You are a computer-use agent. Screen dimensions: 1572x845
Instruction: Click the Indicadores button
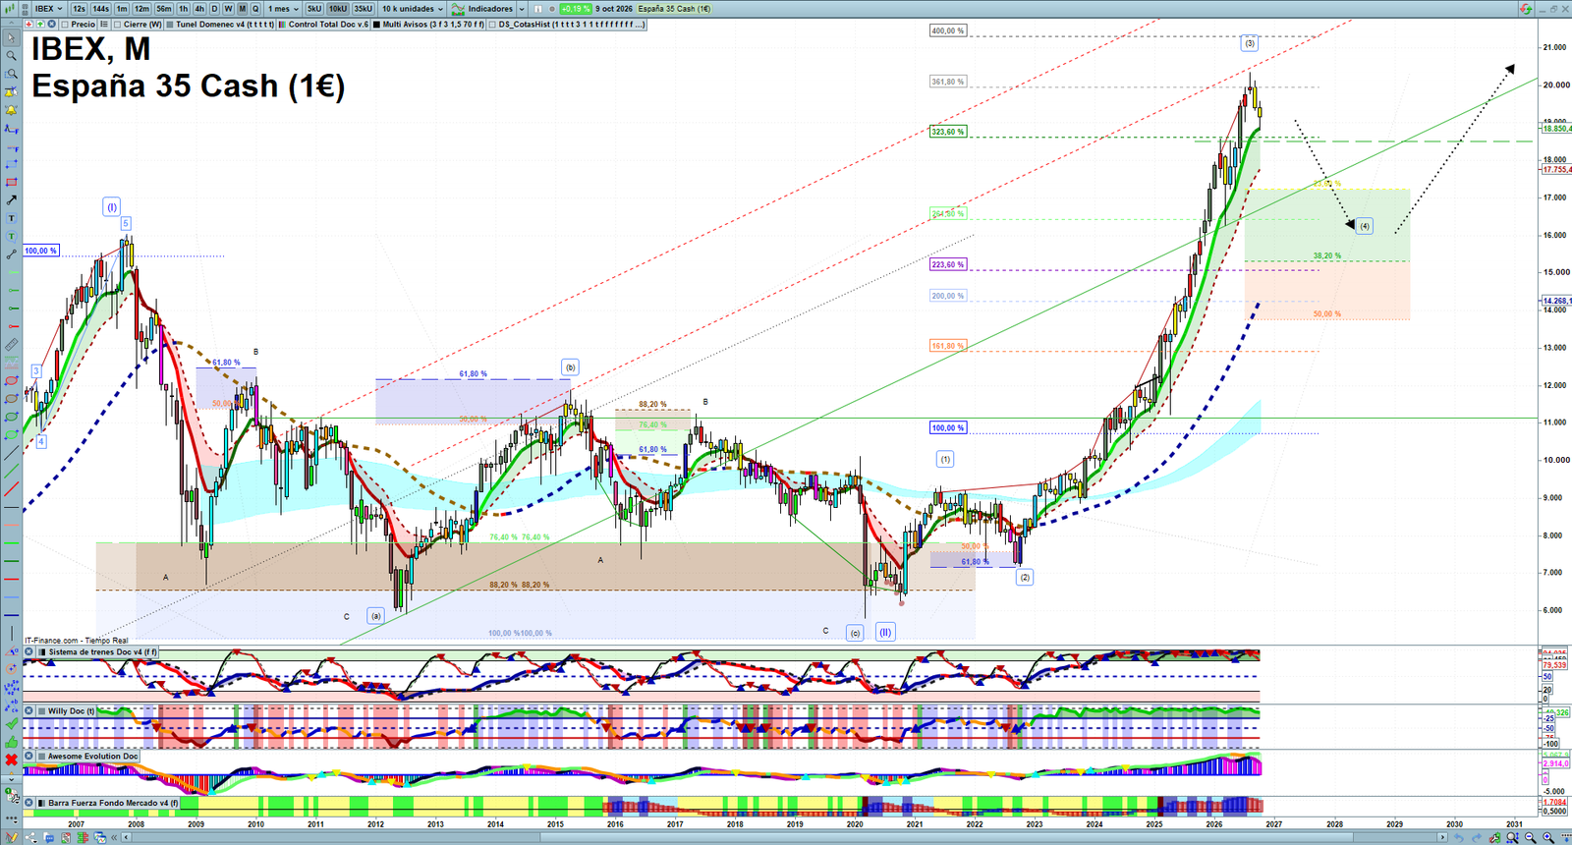point(490,9)
